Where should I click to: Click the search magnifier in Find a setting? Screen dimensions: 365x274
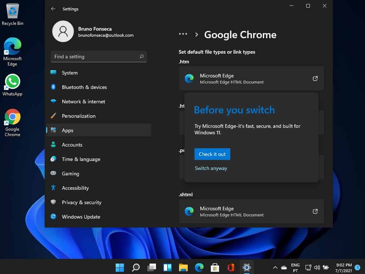tap(142, 57)
